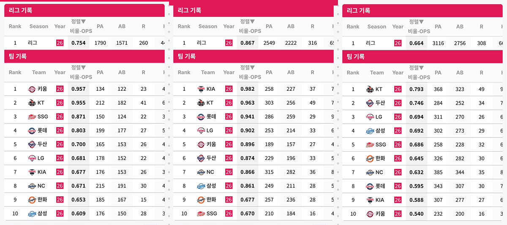Select the SSG logo in the 0.871 row
The image size is (507, 225).
tap(32, 117)
